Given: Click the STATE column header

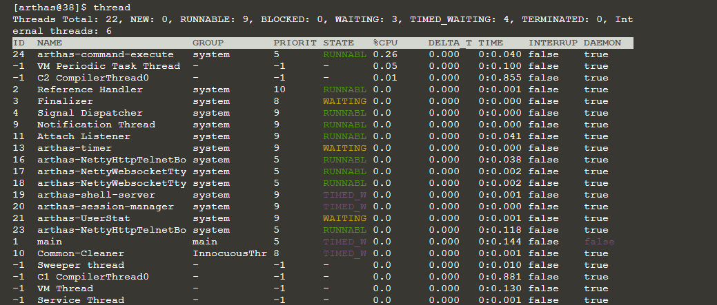Looking at the screenshot, I should point(338,43).
